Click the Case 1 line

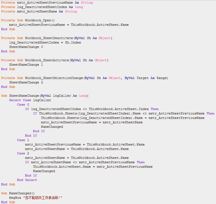[23, 140]
